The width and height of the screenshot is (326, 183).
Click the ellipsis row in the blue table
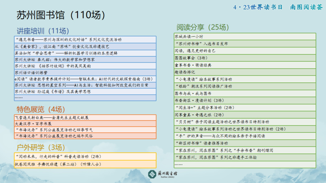pos(85,98)
